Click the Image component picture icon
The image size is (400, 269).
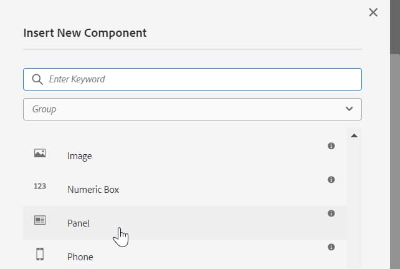click(40, 153)
